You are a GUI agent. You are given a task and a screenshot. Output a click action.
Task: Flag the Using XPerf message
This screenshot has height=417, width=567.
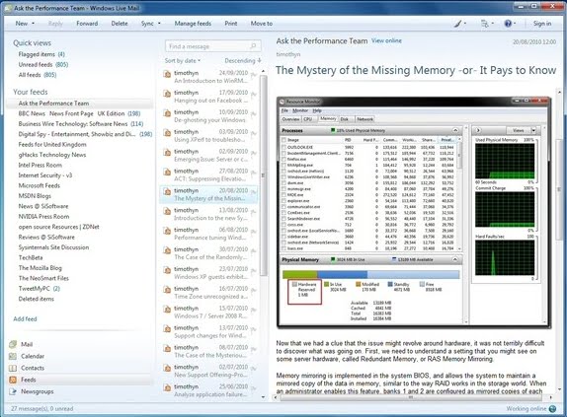(254, 133)
